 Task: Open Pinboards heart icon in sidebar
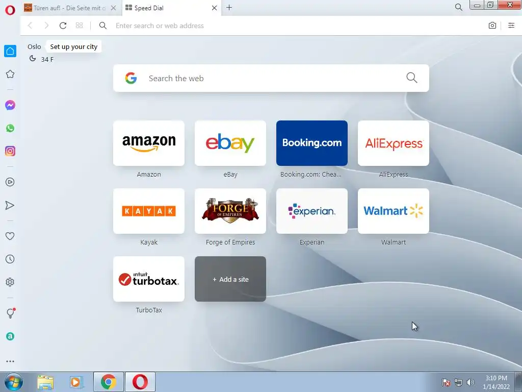click(10, 236)
